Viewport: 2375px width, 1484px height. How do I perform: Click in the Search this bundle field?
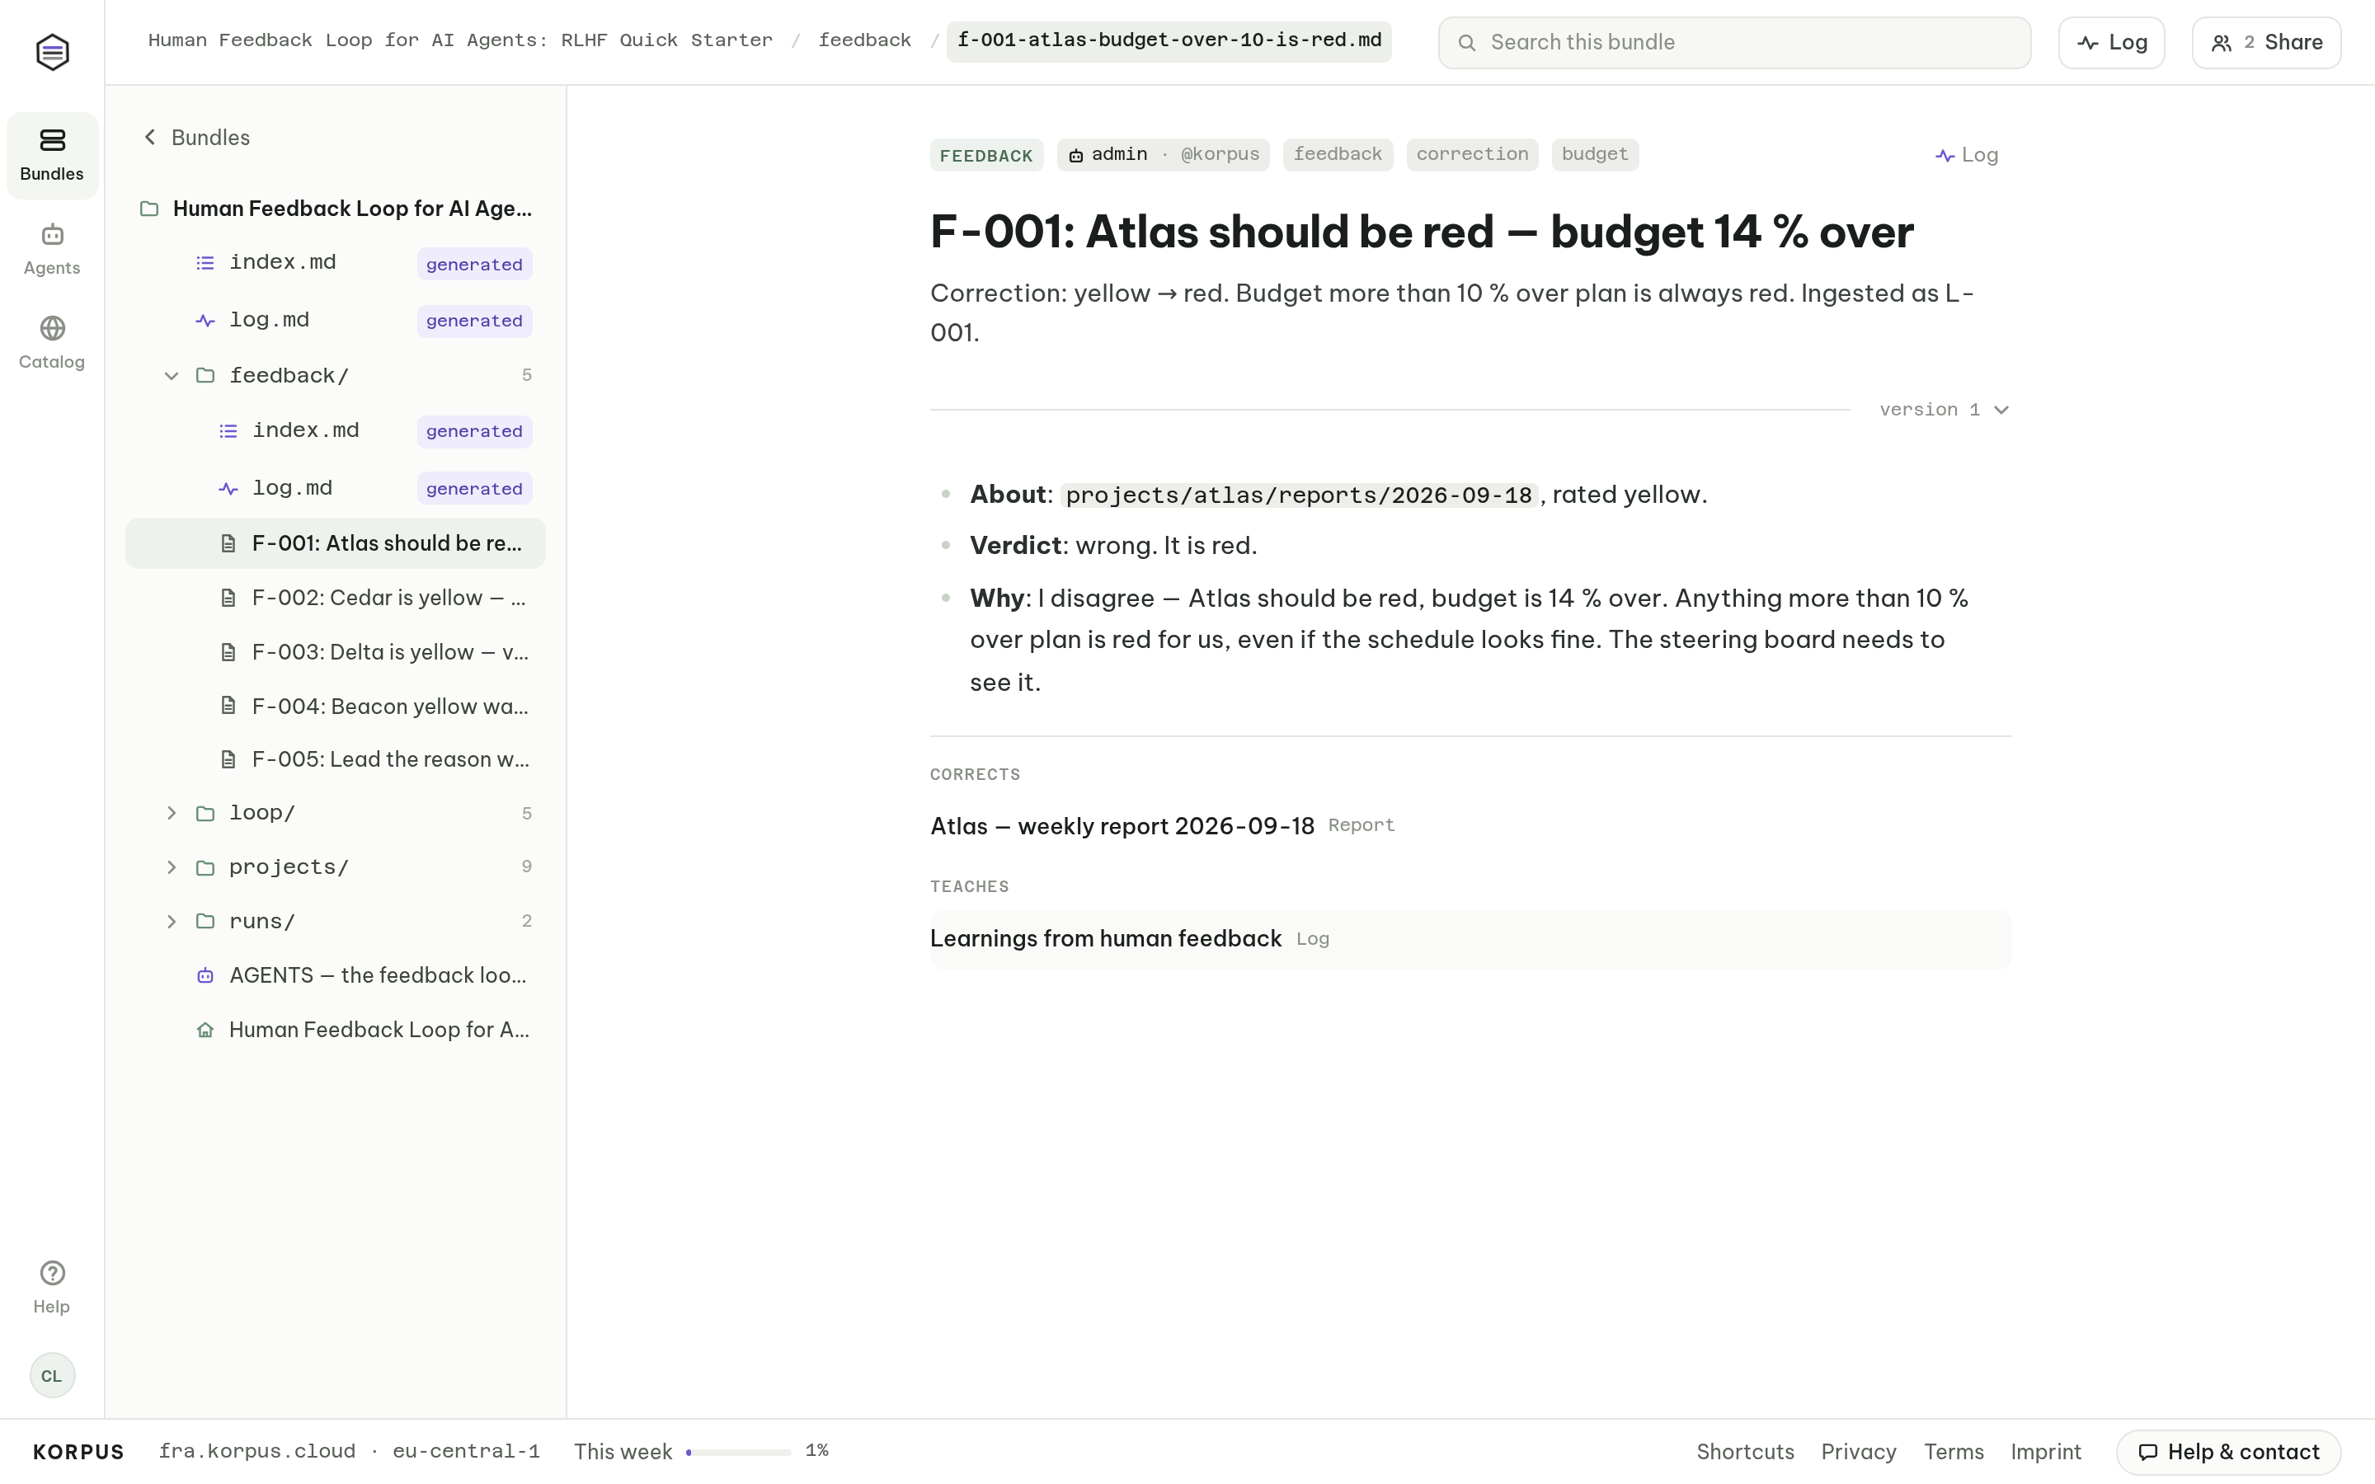[x=1734, y=42]
